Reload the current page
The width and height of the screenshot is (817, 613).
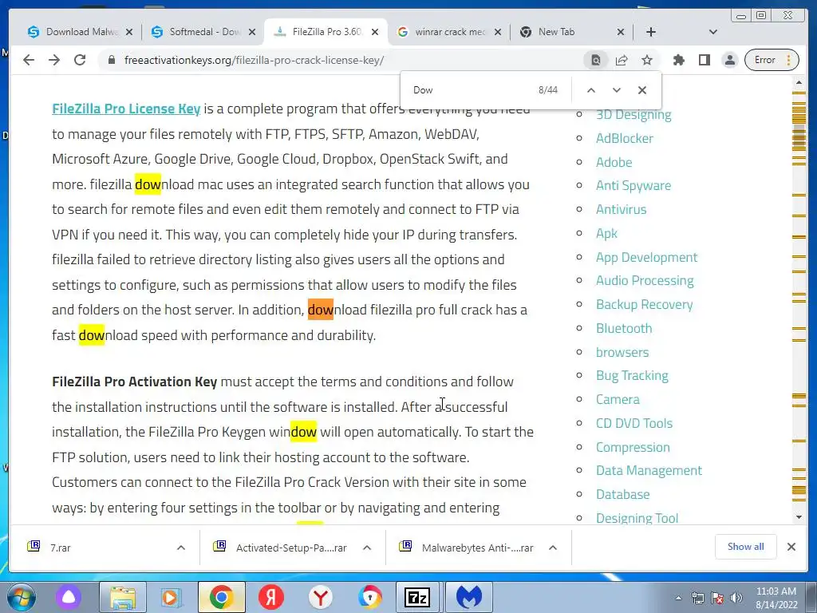80,60
